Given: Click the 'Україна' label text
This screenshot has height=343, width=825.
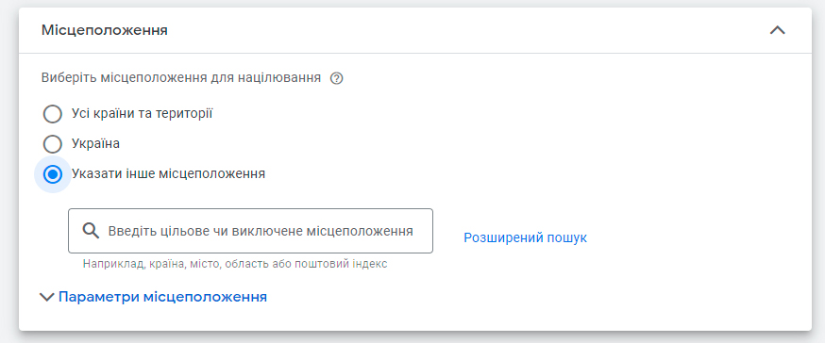Looking at the screenshot, I should click(95, 143).
